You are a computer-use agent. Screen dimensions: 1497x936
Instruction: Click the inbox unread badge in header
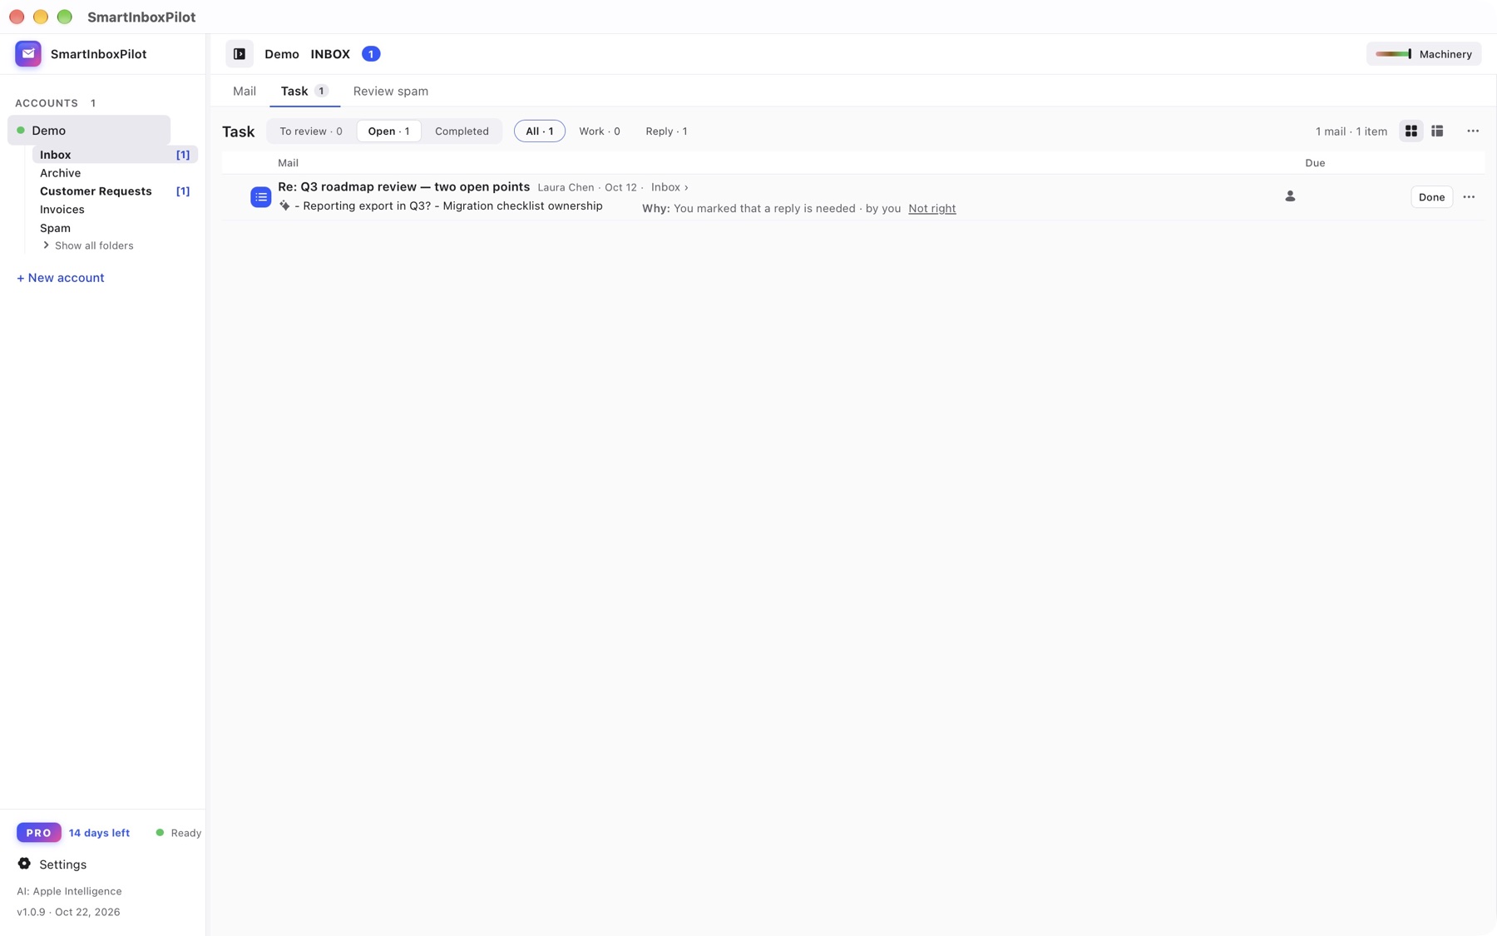(371, 54)
